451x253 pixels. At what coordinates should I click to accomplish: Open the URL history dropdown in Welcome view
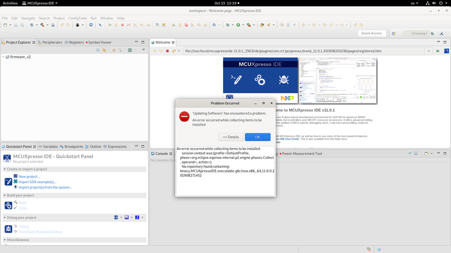(x=428, y=51)
